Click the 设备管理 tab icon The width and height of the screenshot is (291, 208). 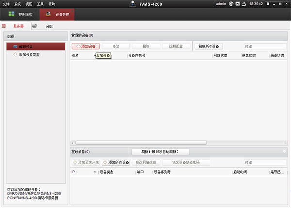coord(48,14)
